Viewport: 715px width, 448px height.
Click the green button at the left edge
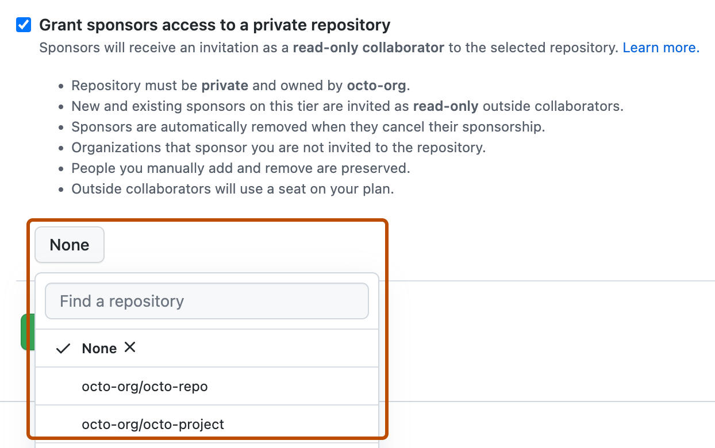(x=29, y=332)
